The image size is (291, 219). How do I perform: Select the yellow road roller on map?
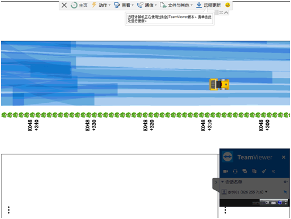tap(219, 85)
